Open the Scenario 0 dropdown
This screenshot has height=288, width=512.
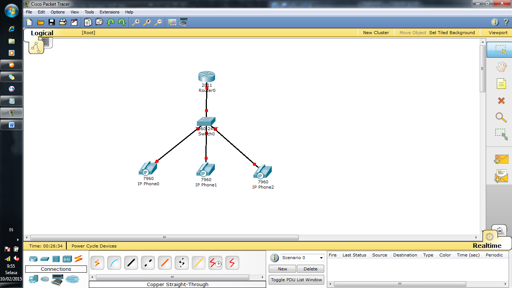tap(302, 258)
